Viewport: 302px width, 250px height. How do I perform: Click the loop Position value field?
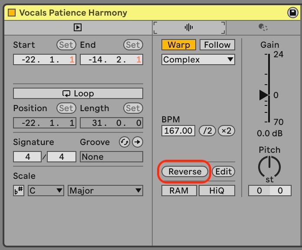(45, 123)
